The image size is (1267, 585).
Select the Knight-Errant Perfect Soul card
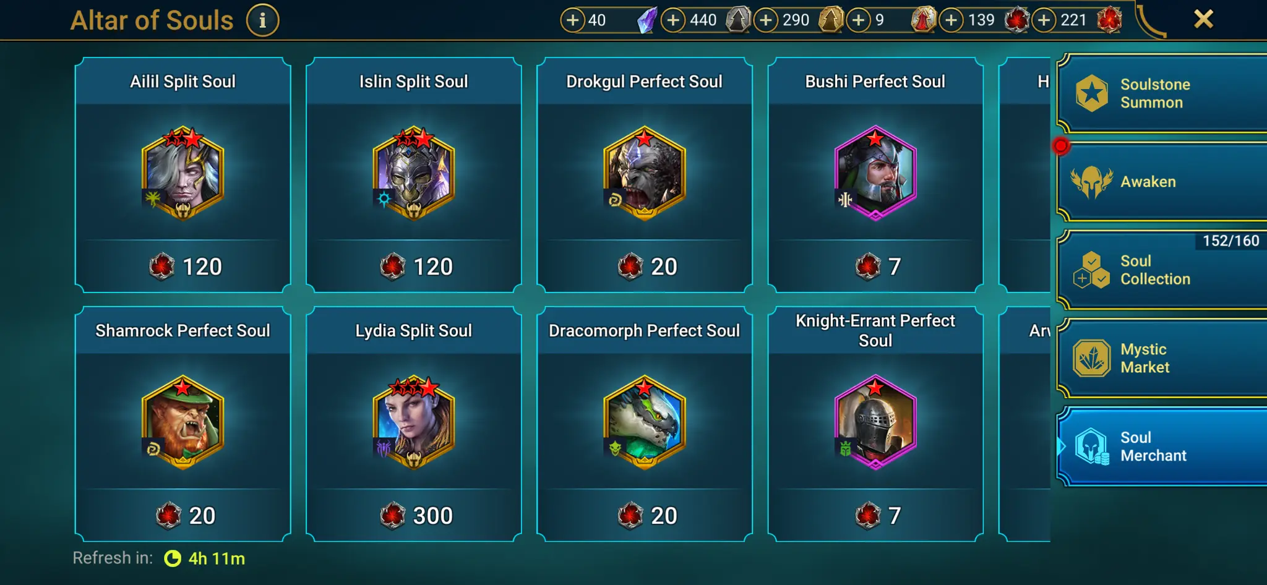point(875,424)
